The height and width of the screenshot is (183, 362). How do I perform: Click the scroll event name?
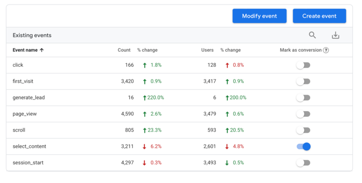19,130
